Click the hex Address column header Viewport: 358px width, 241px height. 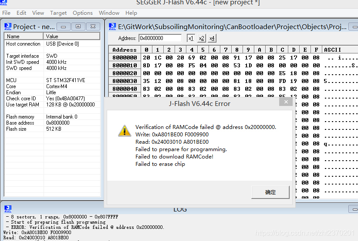[125, 50]
